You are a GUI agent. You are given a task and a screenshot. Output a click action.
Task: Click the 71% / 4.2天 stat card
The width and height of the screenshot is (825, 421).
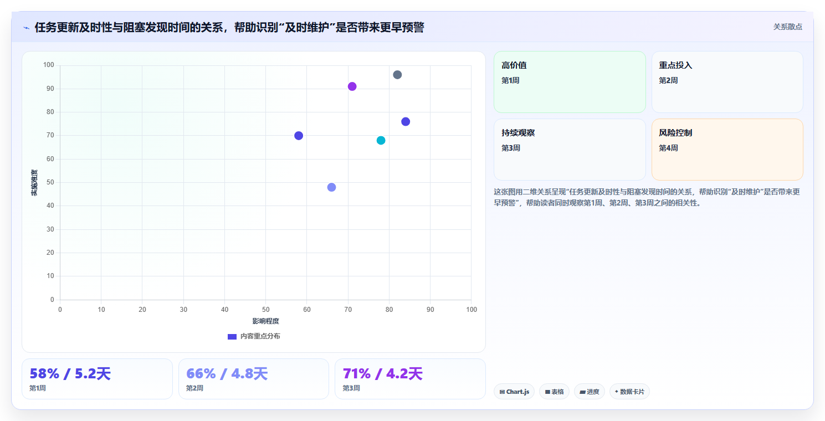(410, 379)
